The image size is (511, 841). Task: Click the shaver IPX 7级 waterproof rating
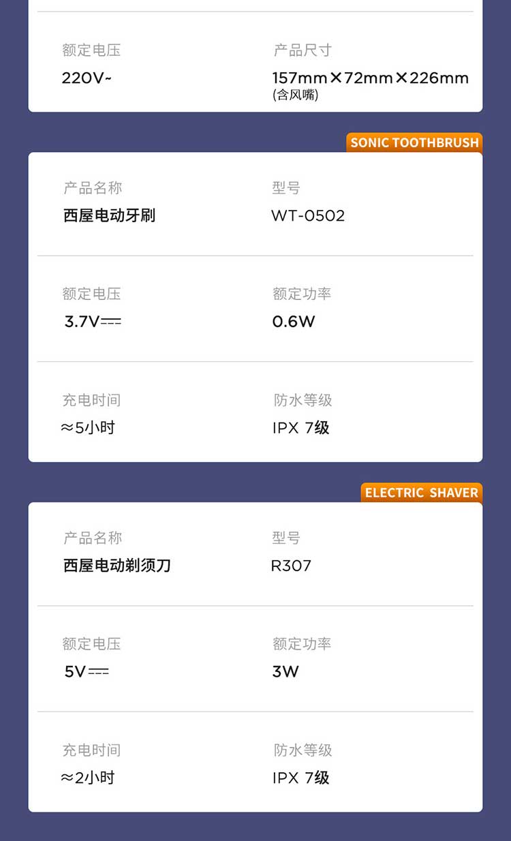tap(300, 778)
